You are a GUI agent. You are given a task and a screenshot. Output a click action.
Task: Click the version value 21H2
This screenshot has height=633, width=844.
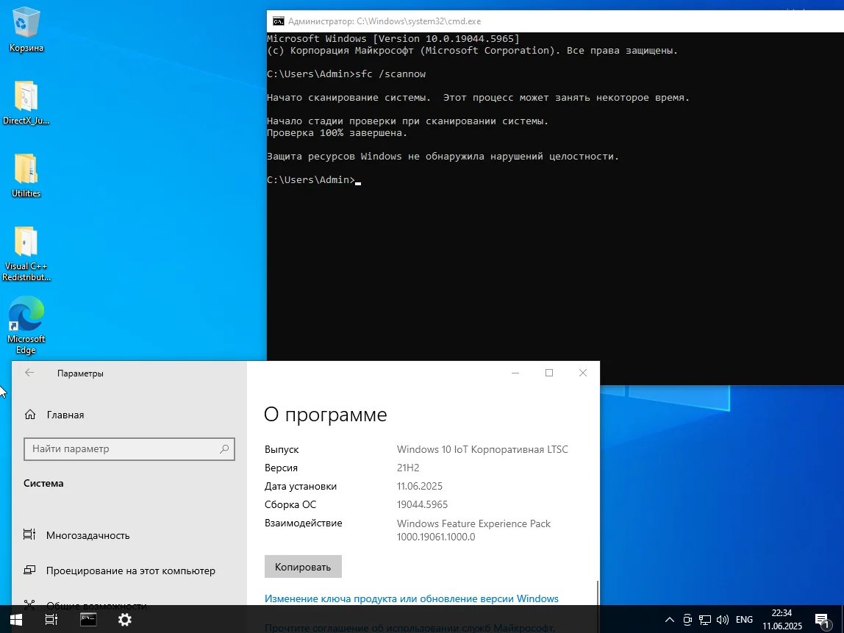coord(408,468)
